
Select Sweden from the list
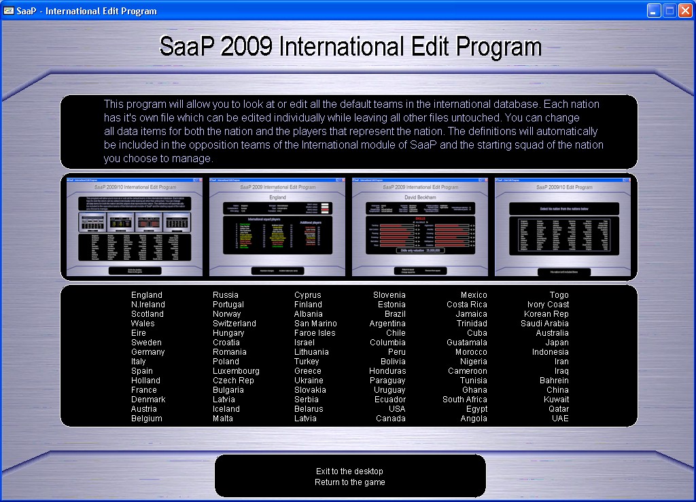(146, 343)
